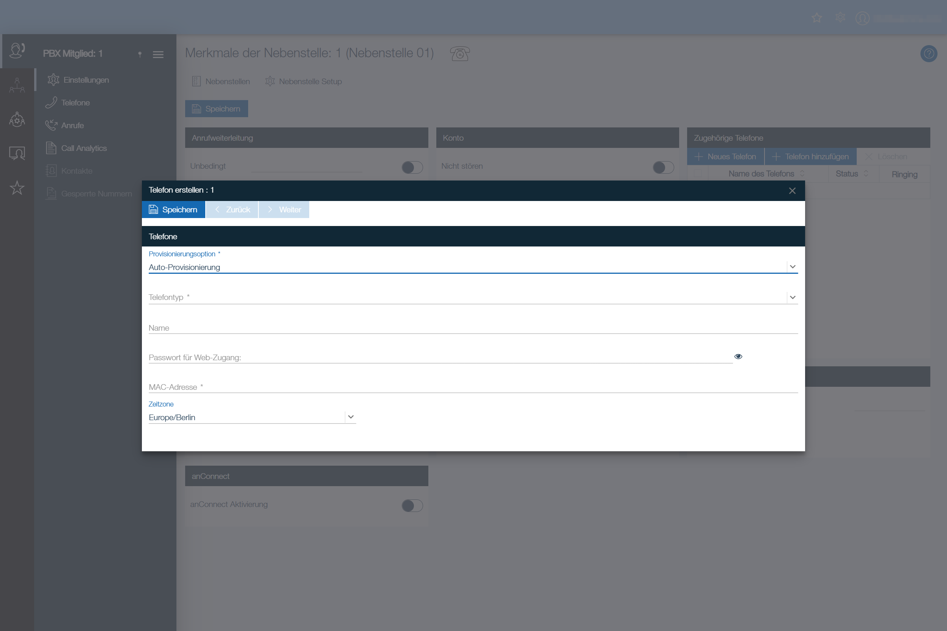Click the Telefon hinzufügen button
The width and height of the screenshot is (947, 631).
tap(810, 157)
